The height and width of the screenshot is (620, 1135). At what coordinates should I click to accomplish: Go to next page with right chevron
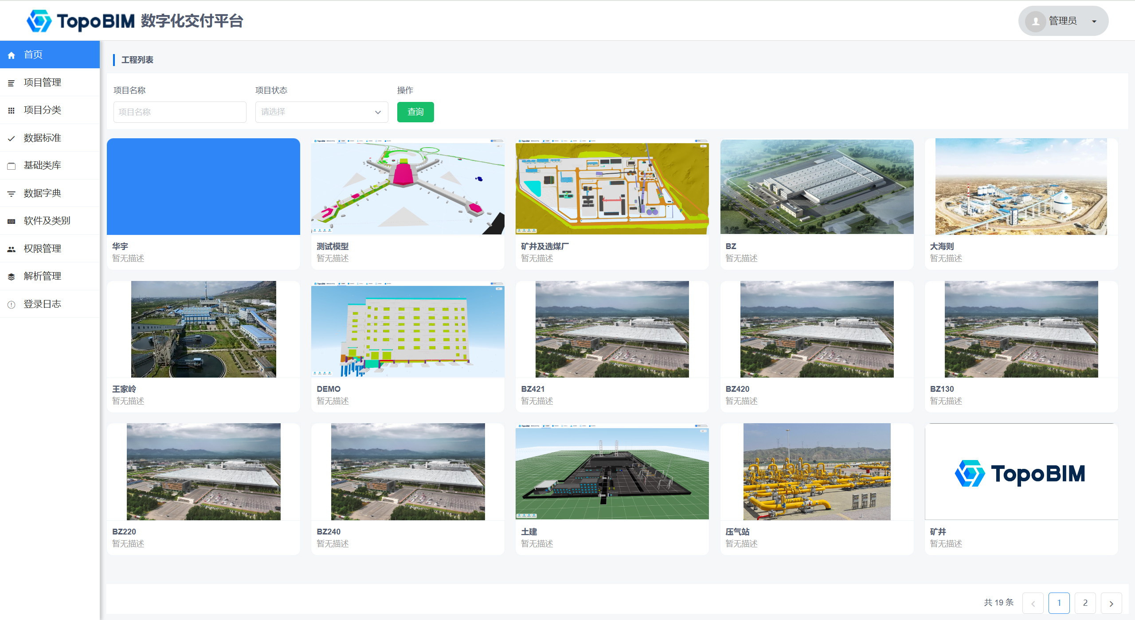[x=1111, y=603]
